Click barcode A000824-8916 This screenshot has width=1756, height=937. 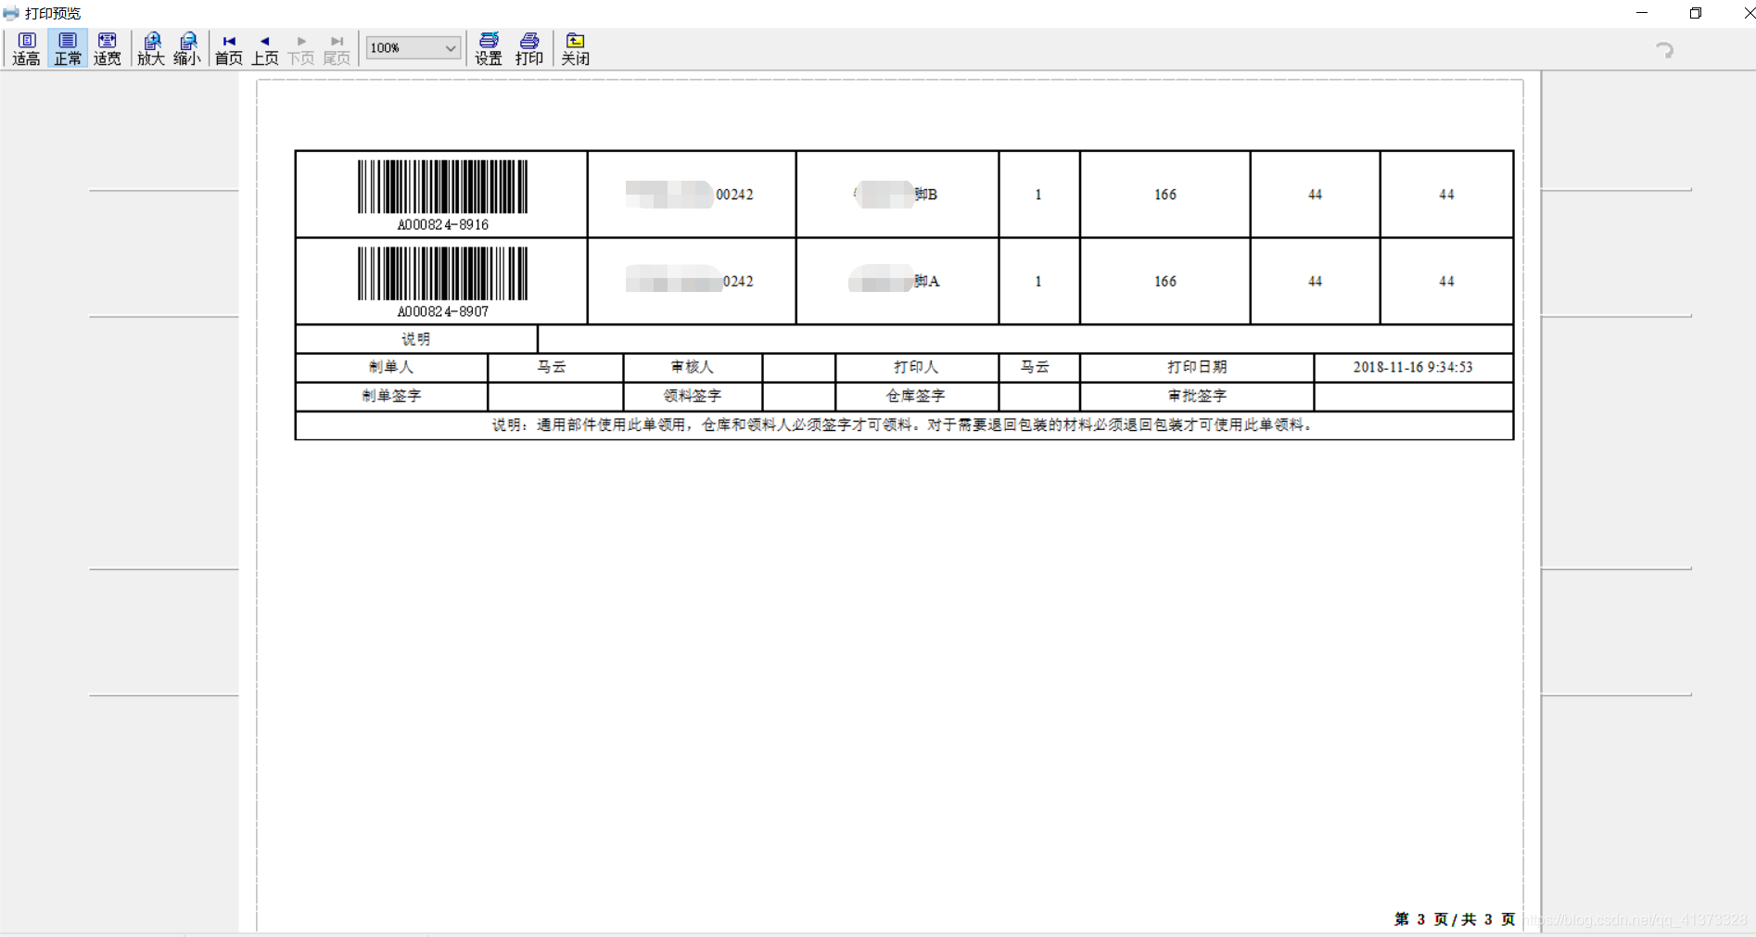[442, 195]
